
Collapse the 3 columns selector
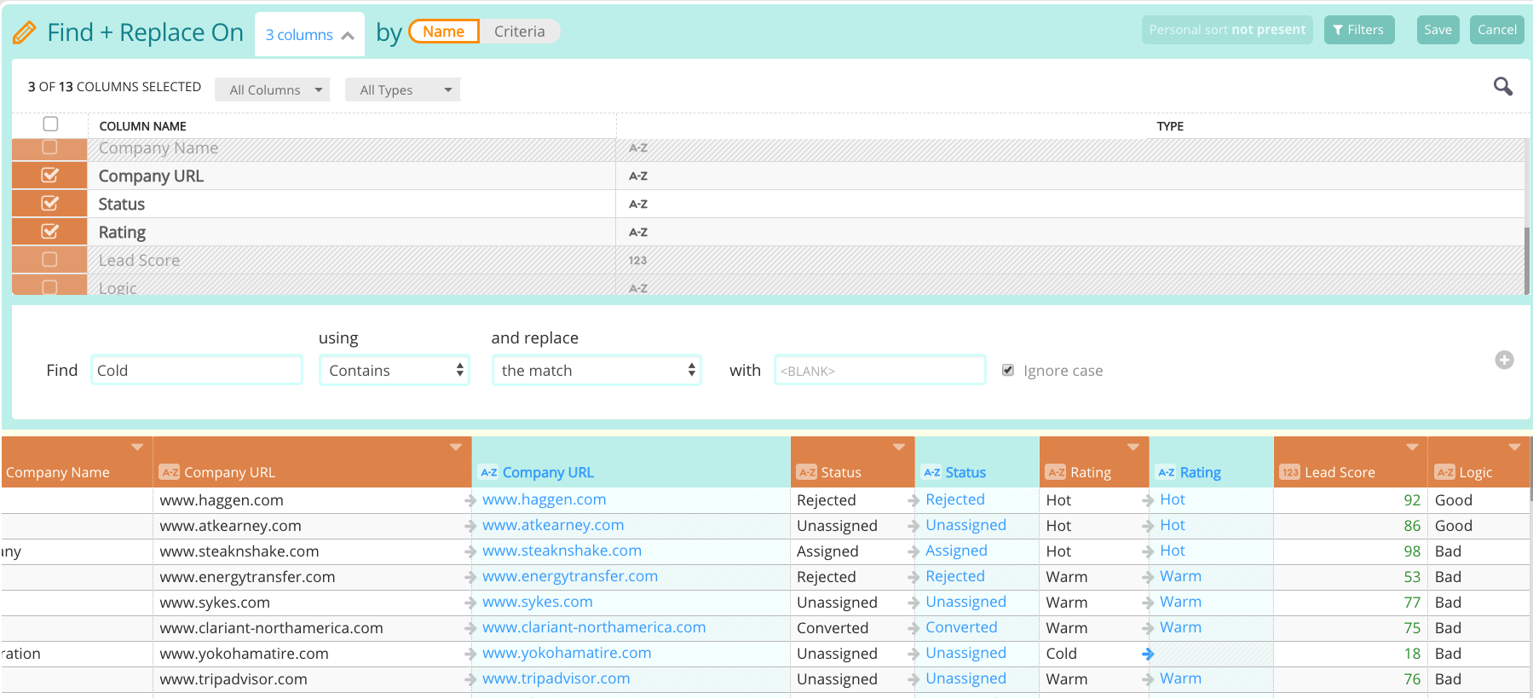tap(309, 35)
